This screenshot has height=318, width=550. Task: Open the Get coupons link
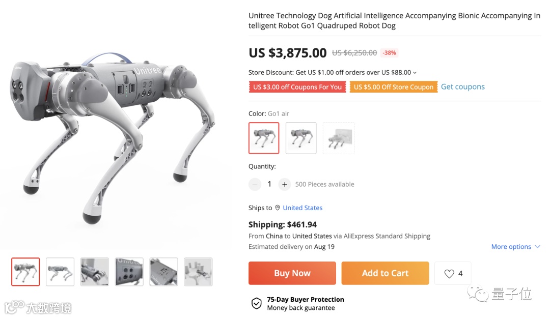(462, 86)
